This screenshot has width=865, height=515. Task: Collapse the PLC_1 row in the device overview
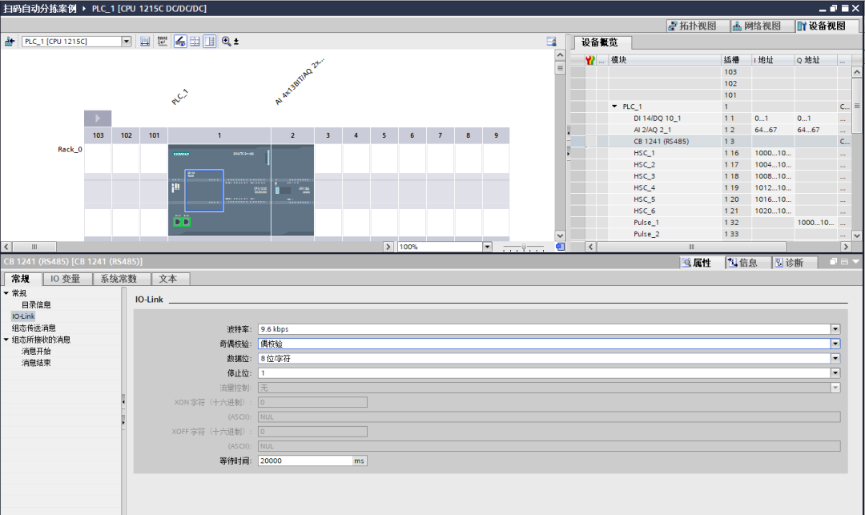point(614,107)
